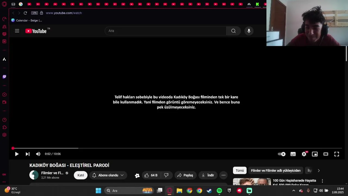This screenshot has width=348, height=196.
Task: Turn on subtitles in the player
Action: [293, 154]
